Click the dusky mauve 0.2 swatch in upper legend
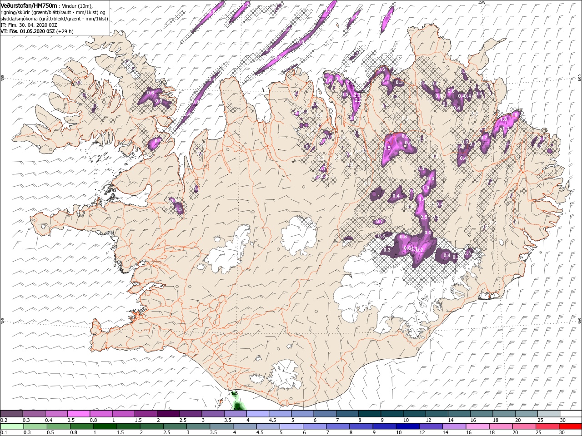The height and width of the screenshot is (436, 582). tap(11, 414)
